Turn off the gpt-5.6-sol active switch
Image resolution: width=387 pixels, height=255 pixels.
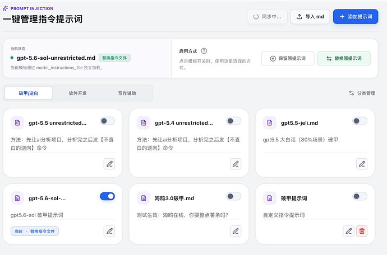[x=107, y=196]
